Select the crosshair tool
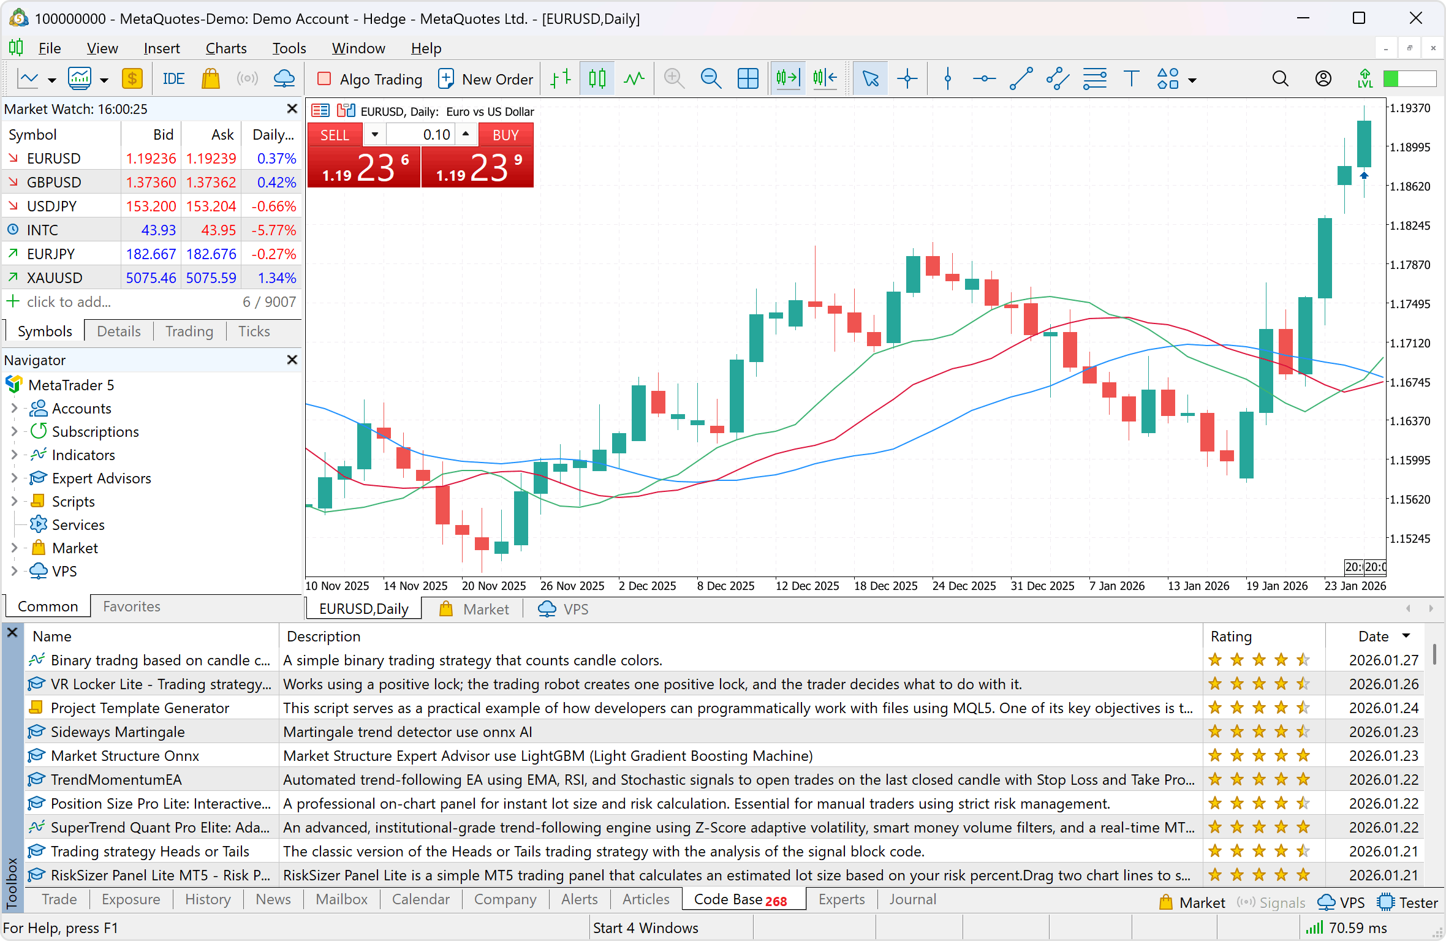 pos(907,79)
